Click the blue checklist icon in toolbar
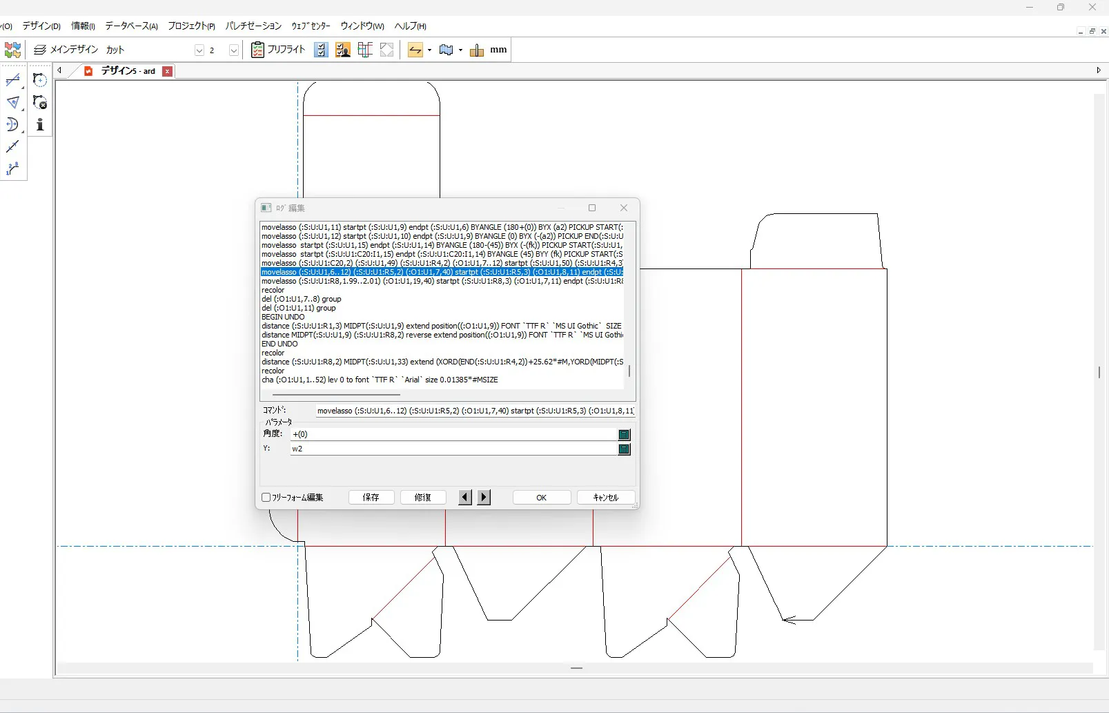This screenshot has width=1109, height=713. [x=321, y=50]
